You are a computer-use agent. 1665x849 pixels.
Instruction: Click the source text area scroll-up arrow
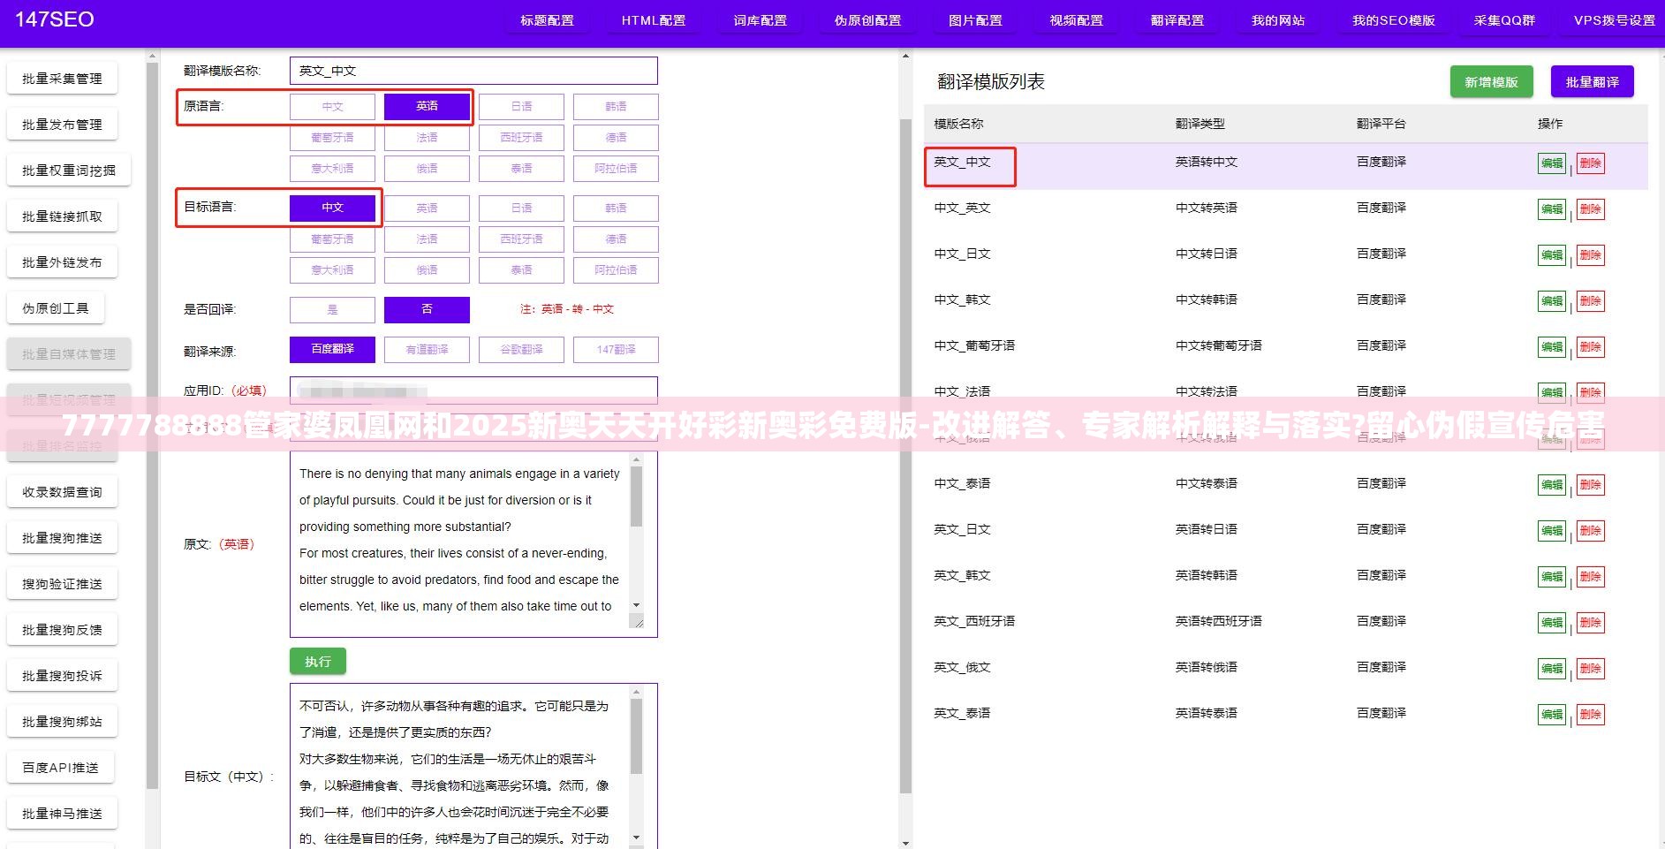pos(637,459)
